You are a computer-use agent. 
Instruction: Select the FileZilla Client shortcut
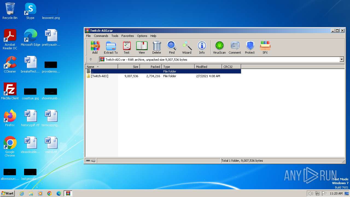coord(10,91)
